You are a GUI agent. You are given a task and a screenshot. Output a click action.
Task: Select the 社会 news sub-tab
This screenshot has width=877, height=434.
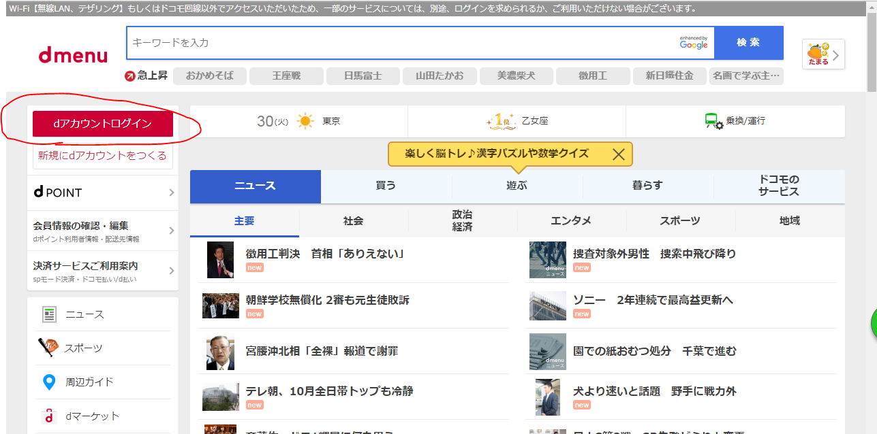tap(354, 221)
